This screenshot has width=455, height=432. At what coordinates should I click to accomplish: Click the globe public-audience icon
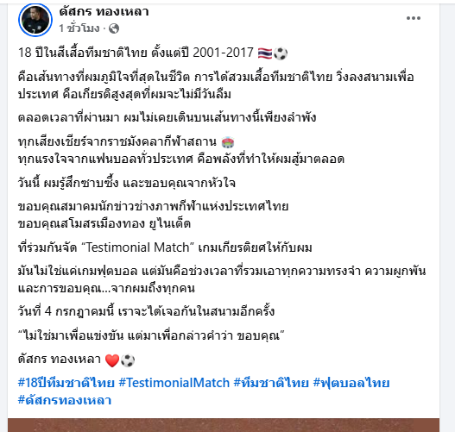pyautogui.click(x=114, y=28)
